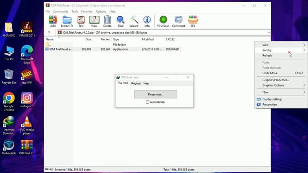The height and width of the screenshot is (173, 308).
Task: Select the parent folder '..' row
Action: point(113,45)
